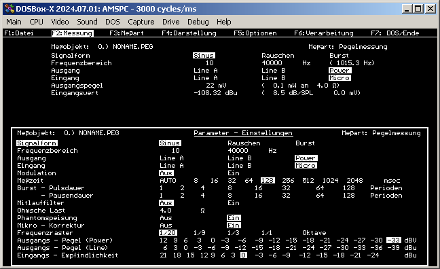Open the F4:Darstellung menu
This screenshot has width=440, height=269.
tap(189, 33)
